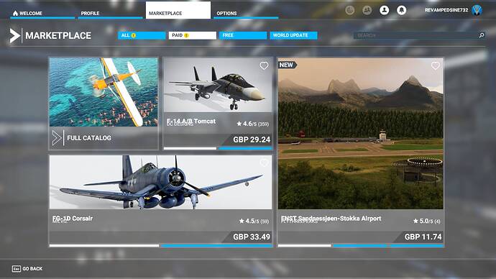Open the notifications bell icon
The height and width of the screenshot is (279, 496).
click(x=401, y=10)
